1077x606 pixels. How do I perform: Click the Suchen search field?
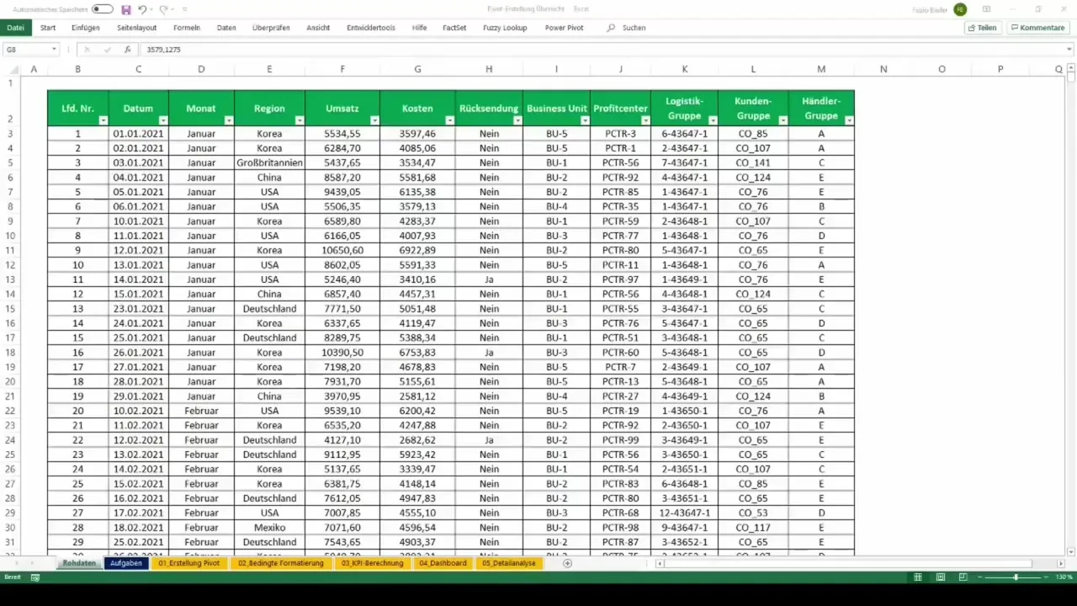point(627,28)
